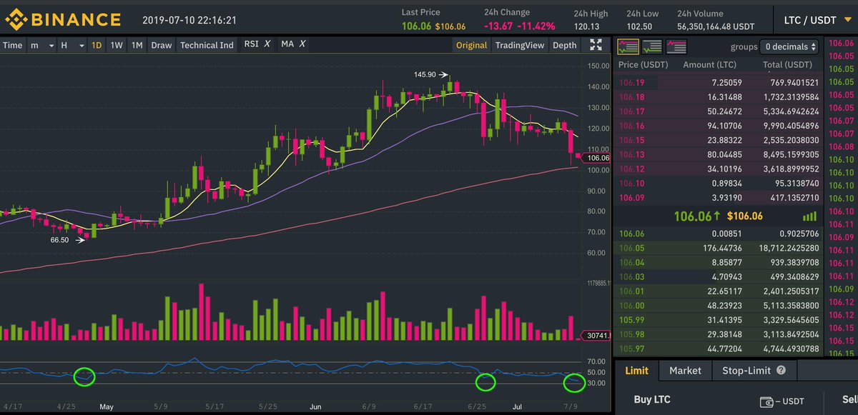The image size is (858, 415).
Task: Select buy order at price 105.97
Action: tap(719, 348)
